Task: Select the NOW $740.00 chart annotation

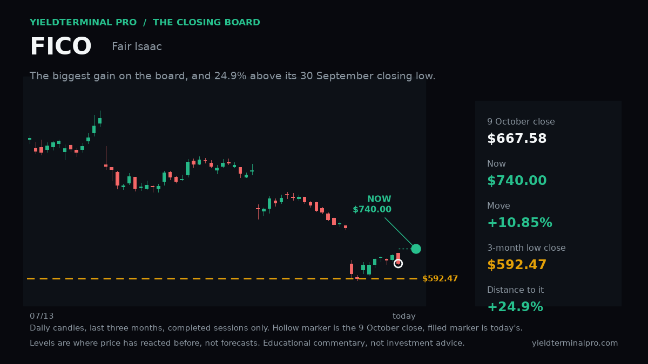Action: tap(372, 204)
